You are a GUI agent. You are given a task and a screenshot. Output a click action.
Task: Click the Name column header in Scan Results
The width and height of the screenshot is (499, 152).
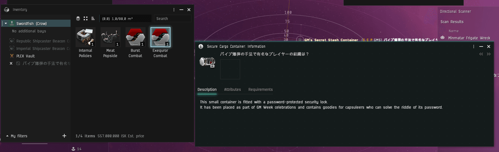[x=454, y=31]
